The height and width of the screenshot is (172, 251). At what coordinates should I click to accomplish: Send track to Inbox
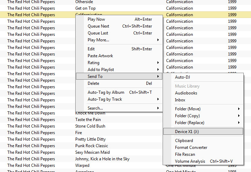pyautogui.click(x=203, y=100)
